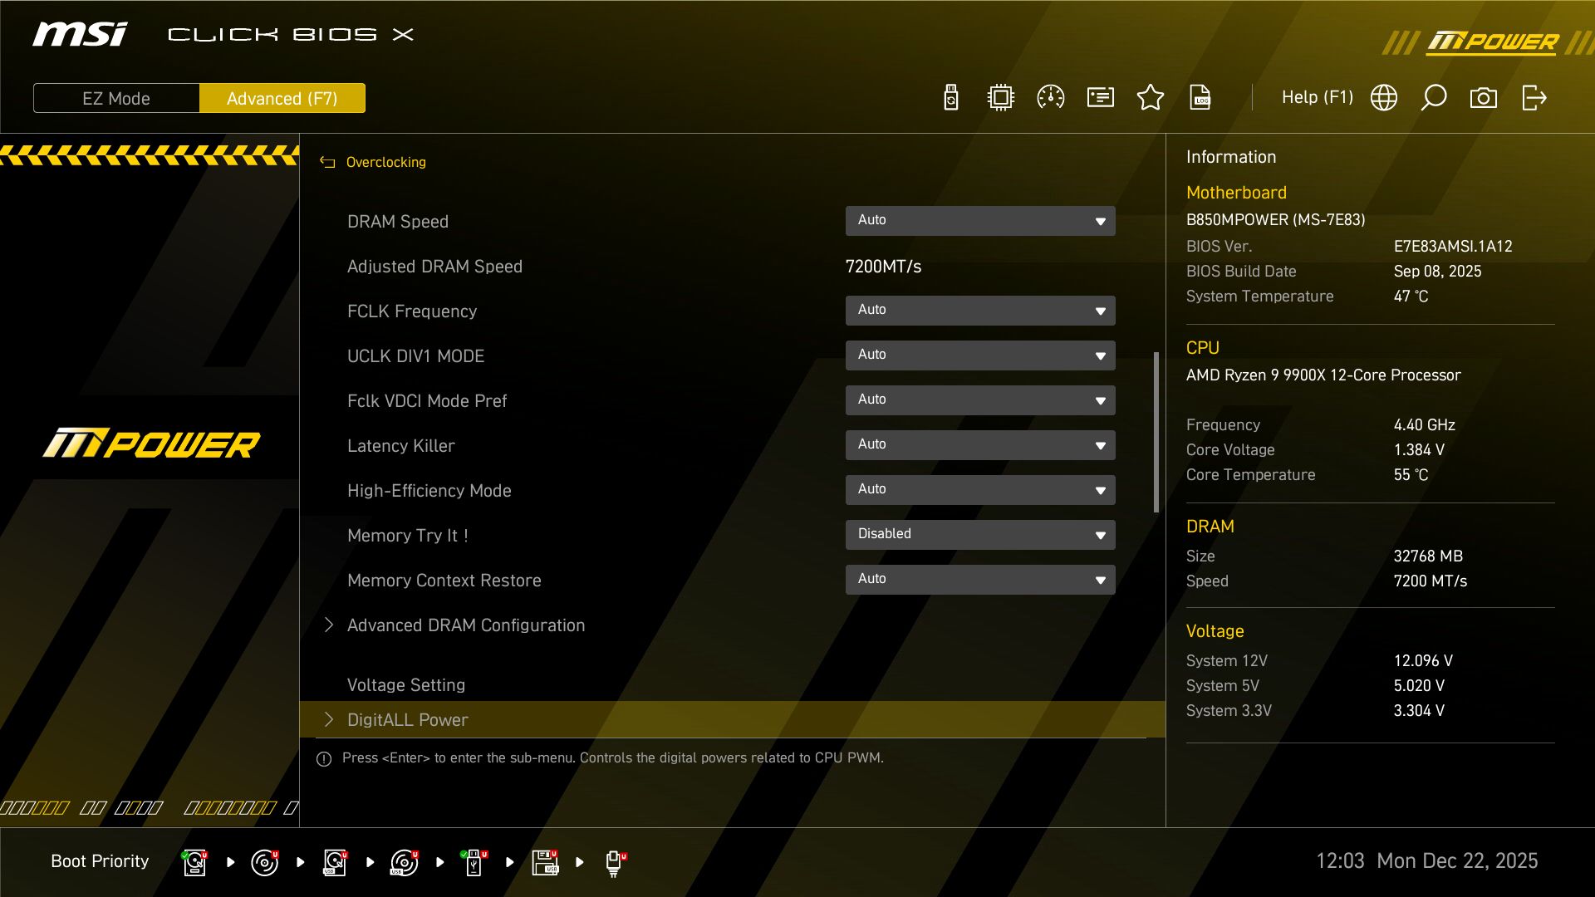
Task: Open the Hardware Monitor gauge icon
Action: coord(1050,97)
